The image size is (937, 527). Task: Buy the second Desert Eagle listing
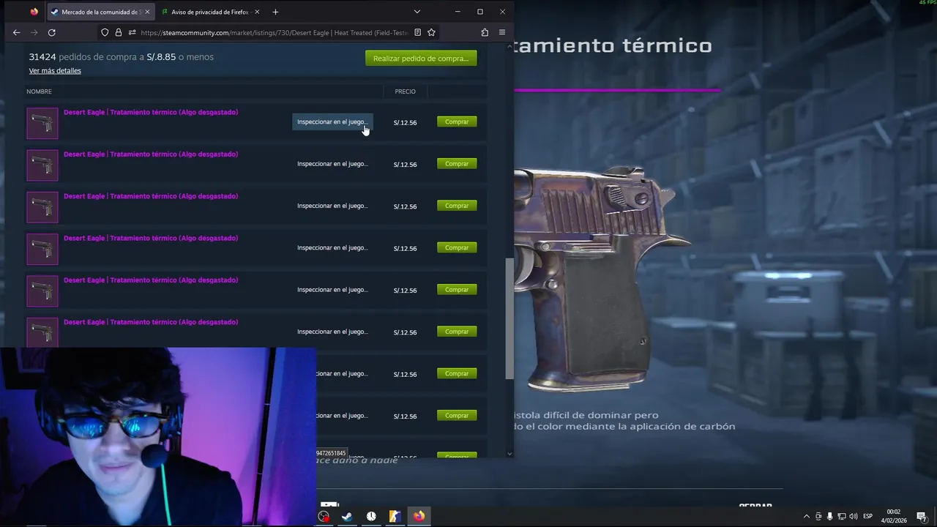click(457, 163)
